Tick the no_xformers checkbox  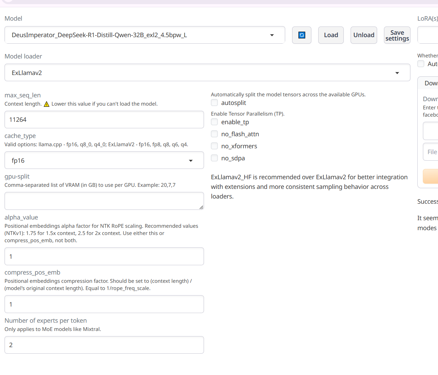pos(214,146)
